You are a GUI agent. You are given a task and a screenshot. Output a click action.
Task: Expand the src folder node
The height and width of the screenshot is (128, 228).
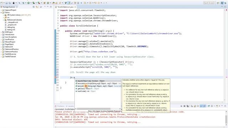point(3,17)
